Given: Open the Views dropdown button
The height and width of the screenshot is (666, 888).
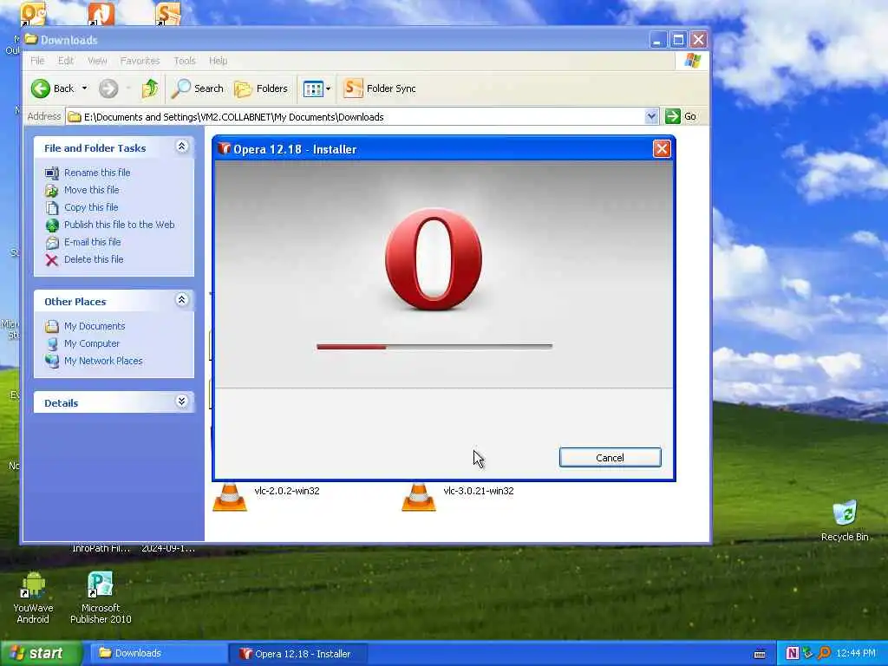Looking at the screenshot, I should pyautogui.click(x=317, y=88).
